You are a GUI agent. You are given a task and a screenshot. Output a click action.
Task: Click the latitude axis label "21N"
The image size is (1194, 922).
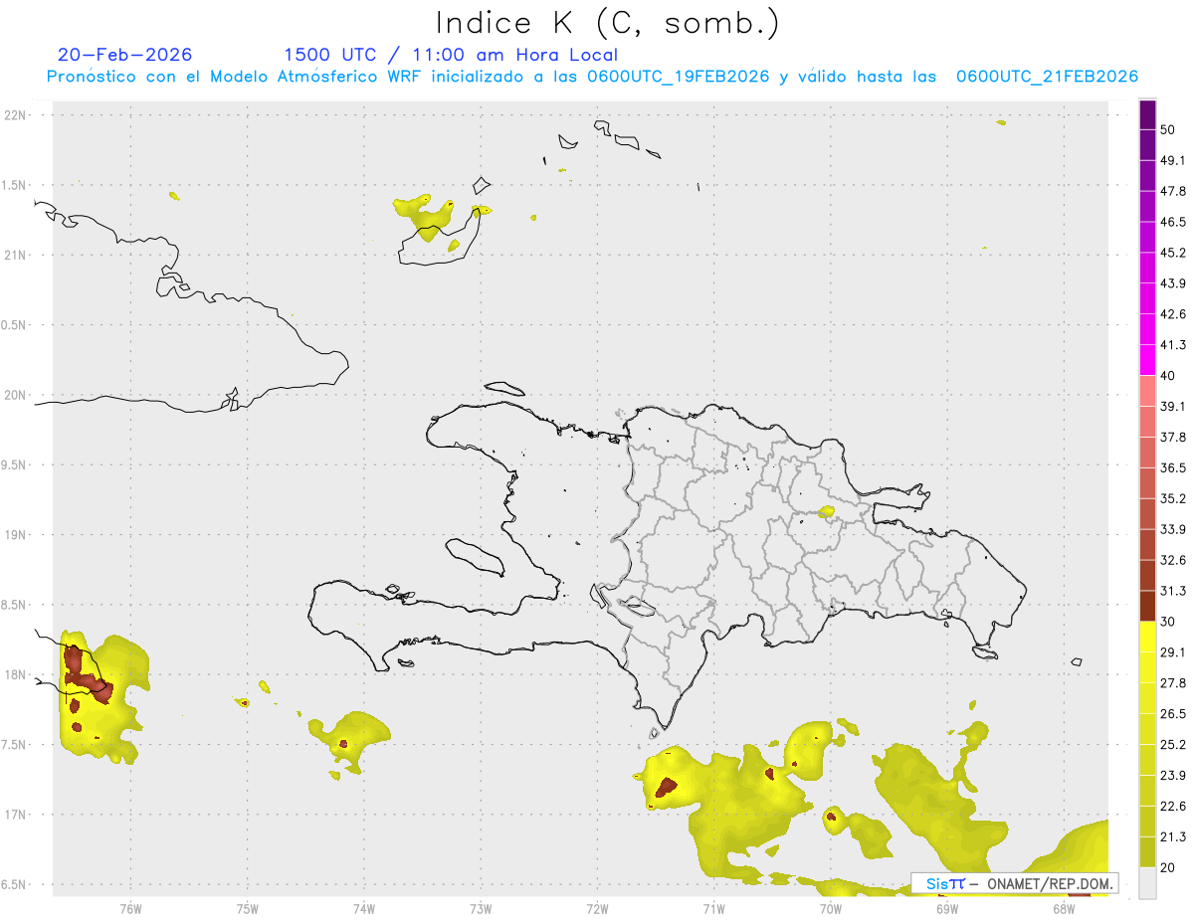click(15, 255)
